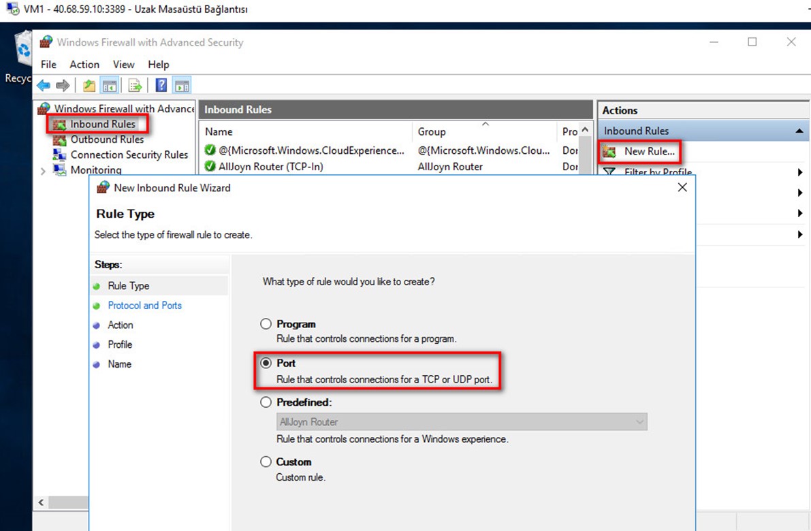Open the View menu
This screenshot has width=811, height=531.
click(124, 64)
